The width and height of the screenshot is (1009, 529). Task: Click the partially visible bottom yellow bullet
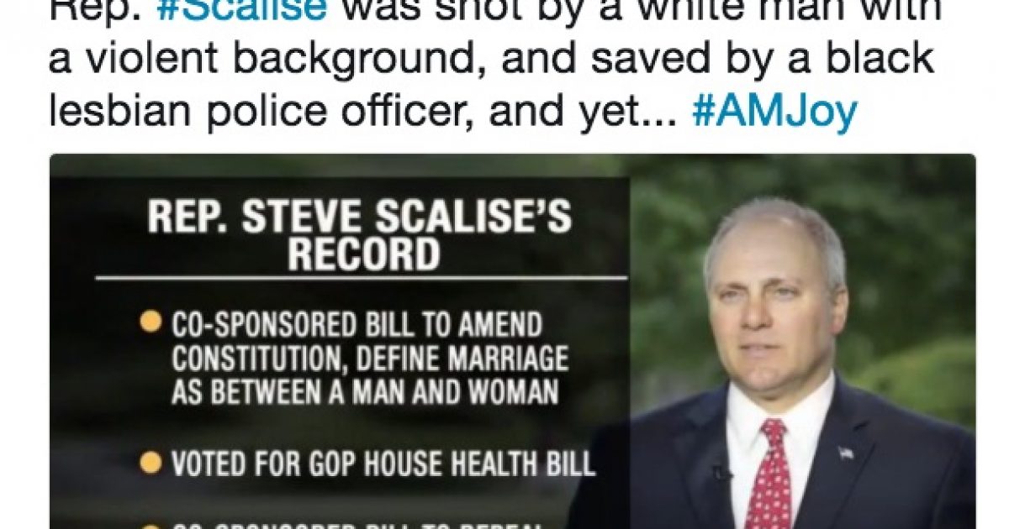click(x=150, y=525)
